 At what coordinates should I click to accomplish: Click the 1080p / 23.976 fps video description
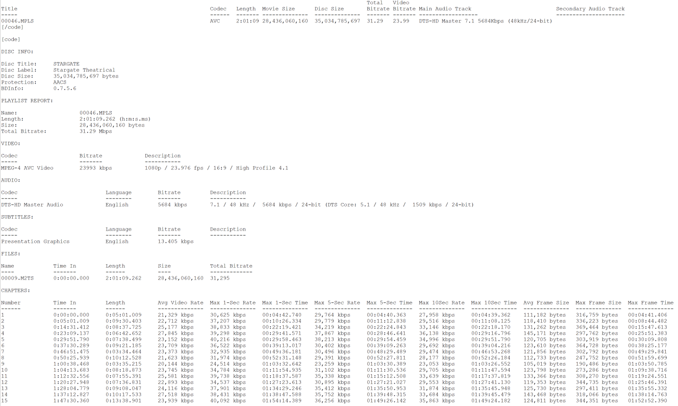[x=216, y=168]
